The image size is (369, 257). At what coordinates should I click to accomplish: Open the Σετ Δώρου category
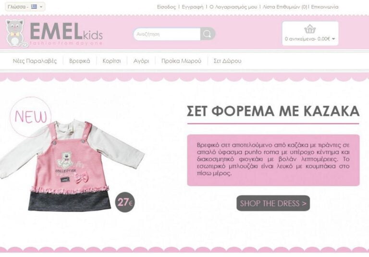227,61
